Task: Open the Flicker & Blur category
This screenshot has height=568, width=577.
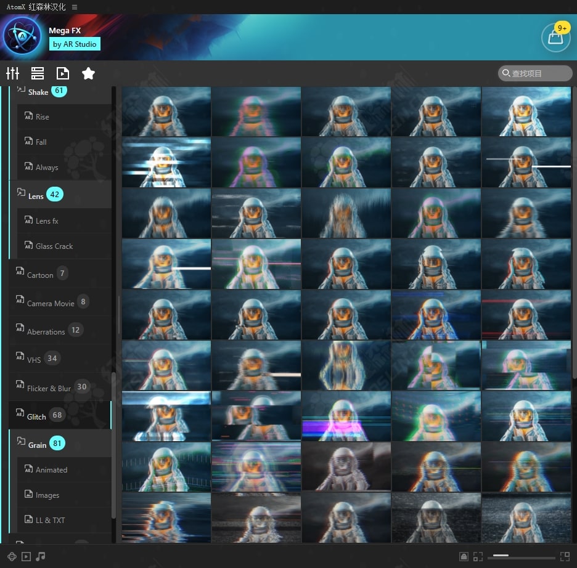Action: click(x=60, y=386)
